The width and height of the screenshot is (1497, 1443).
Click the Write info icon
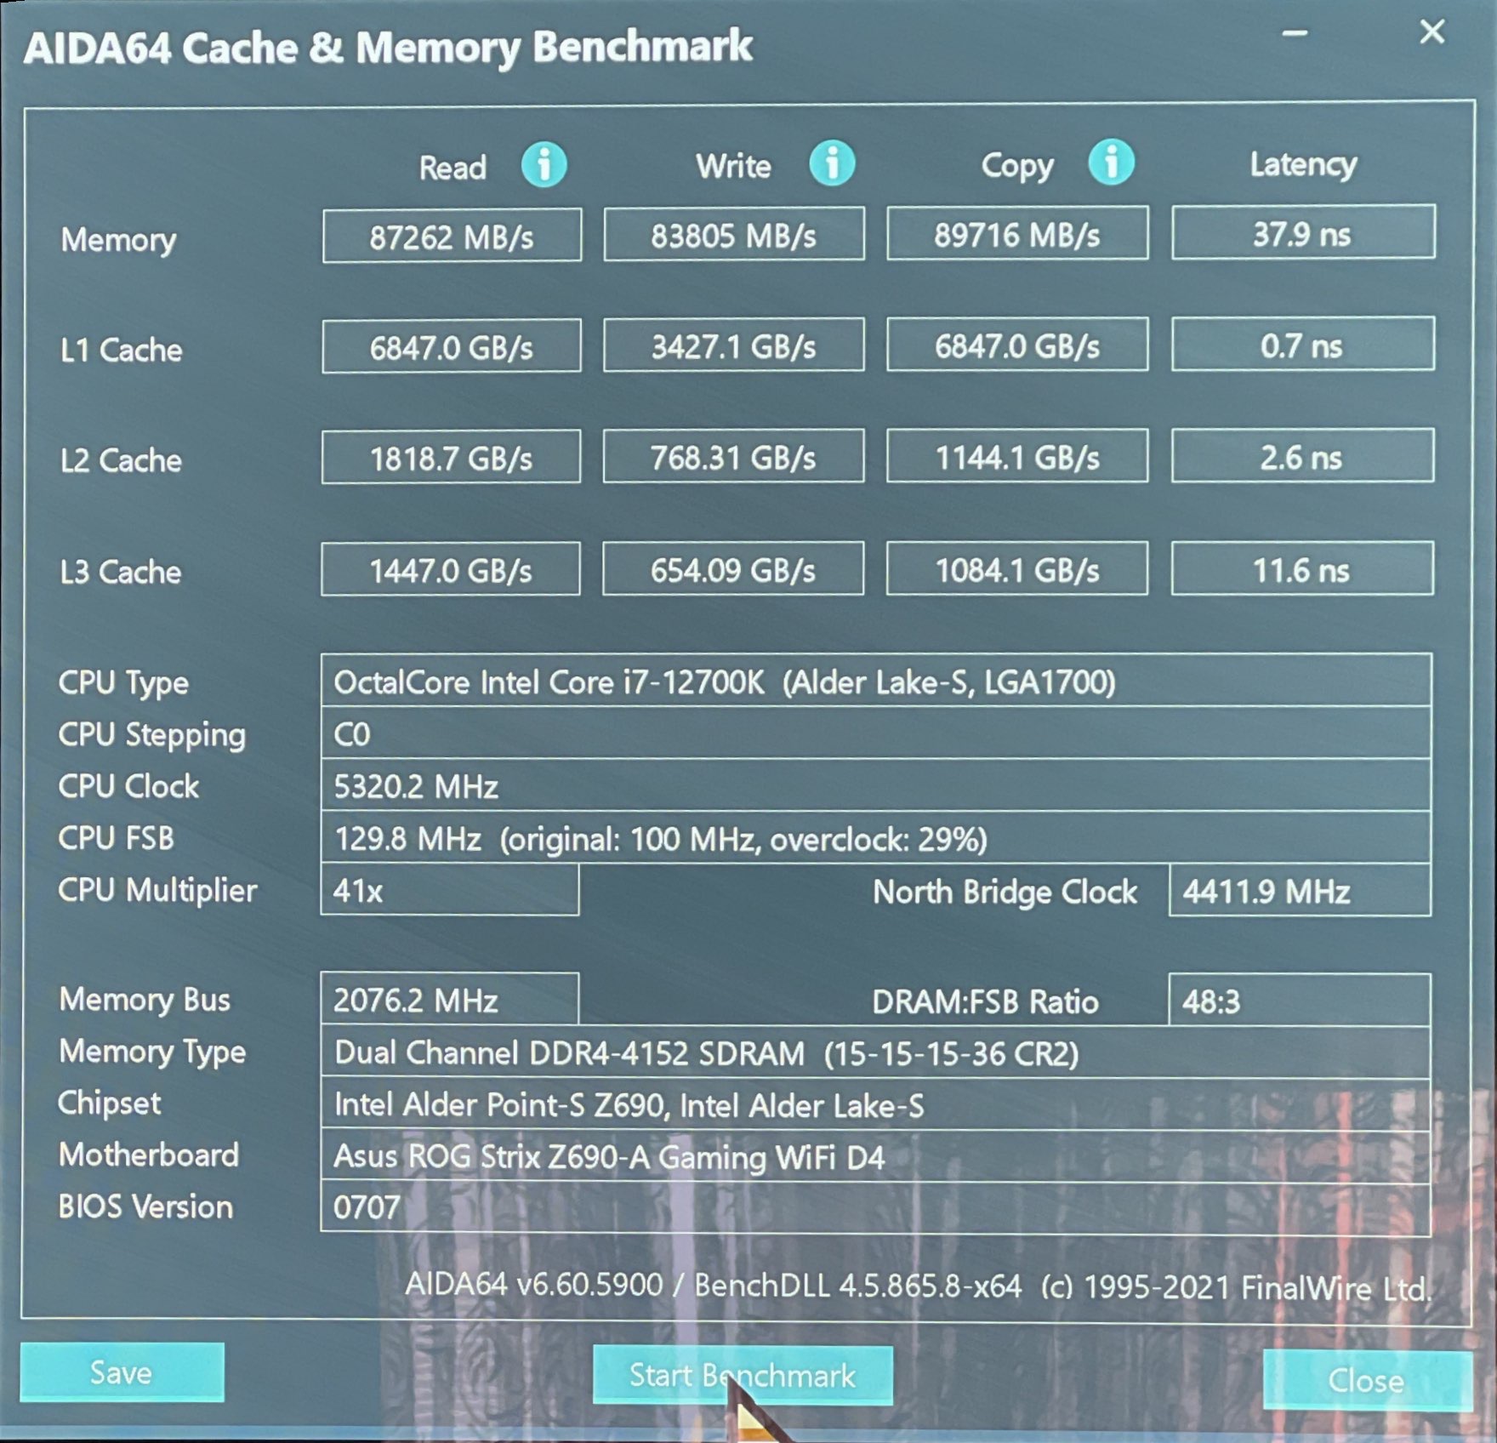point(832,163)
